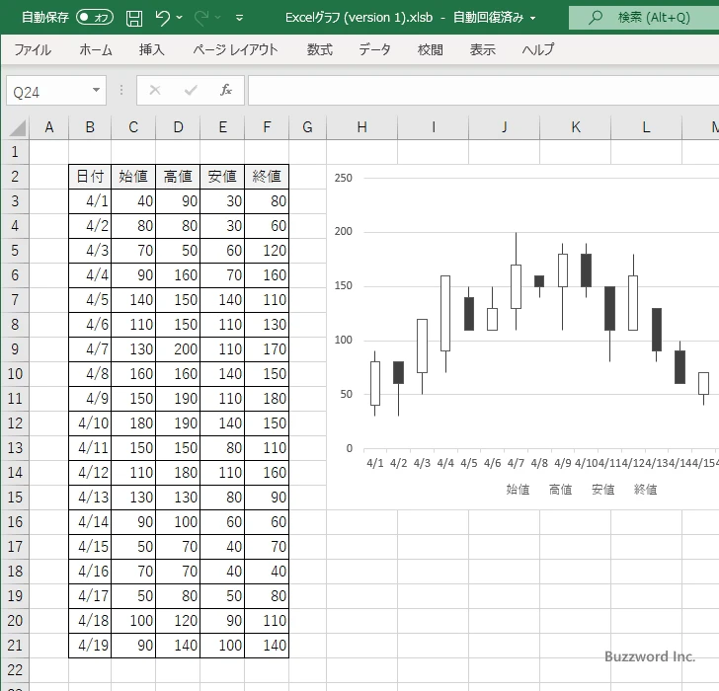This screenshot has width=719, height=691.
Task: Select column H header
Action: (361, 127)
